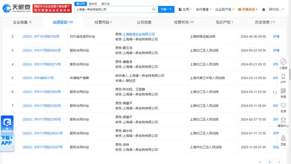Open the 企业背景 tab
The width and height of the screenshot is (291, 164).
22,22
